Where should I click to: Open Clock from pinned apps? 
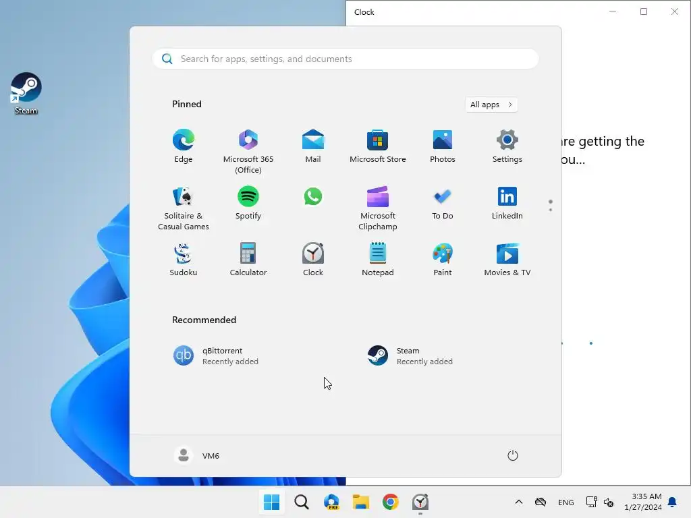click(x=313, y=260)
